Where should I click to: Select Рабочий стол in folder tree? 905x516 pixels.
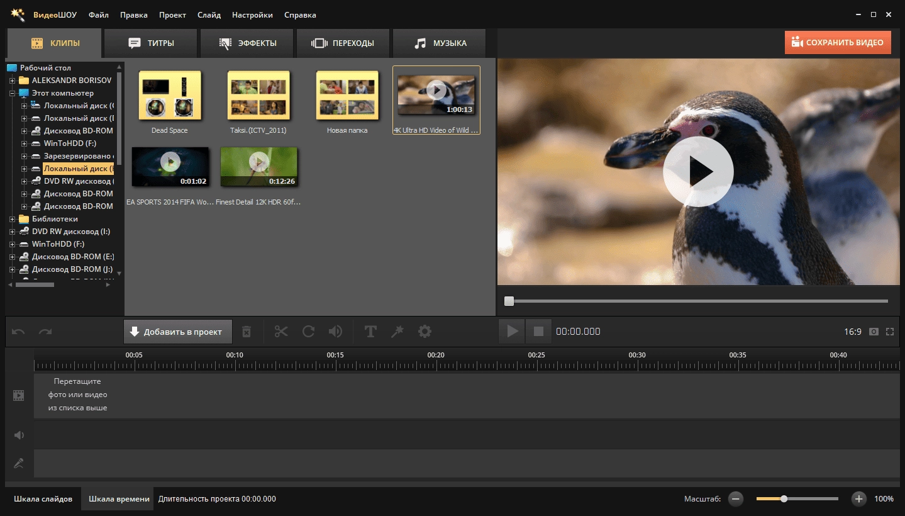[45, 68]
